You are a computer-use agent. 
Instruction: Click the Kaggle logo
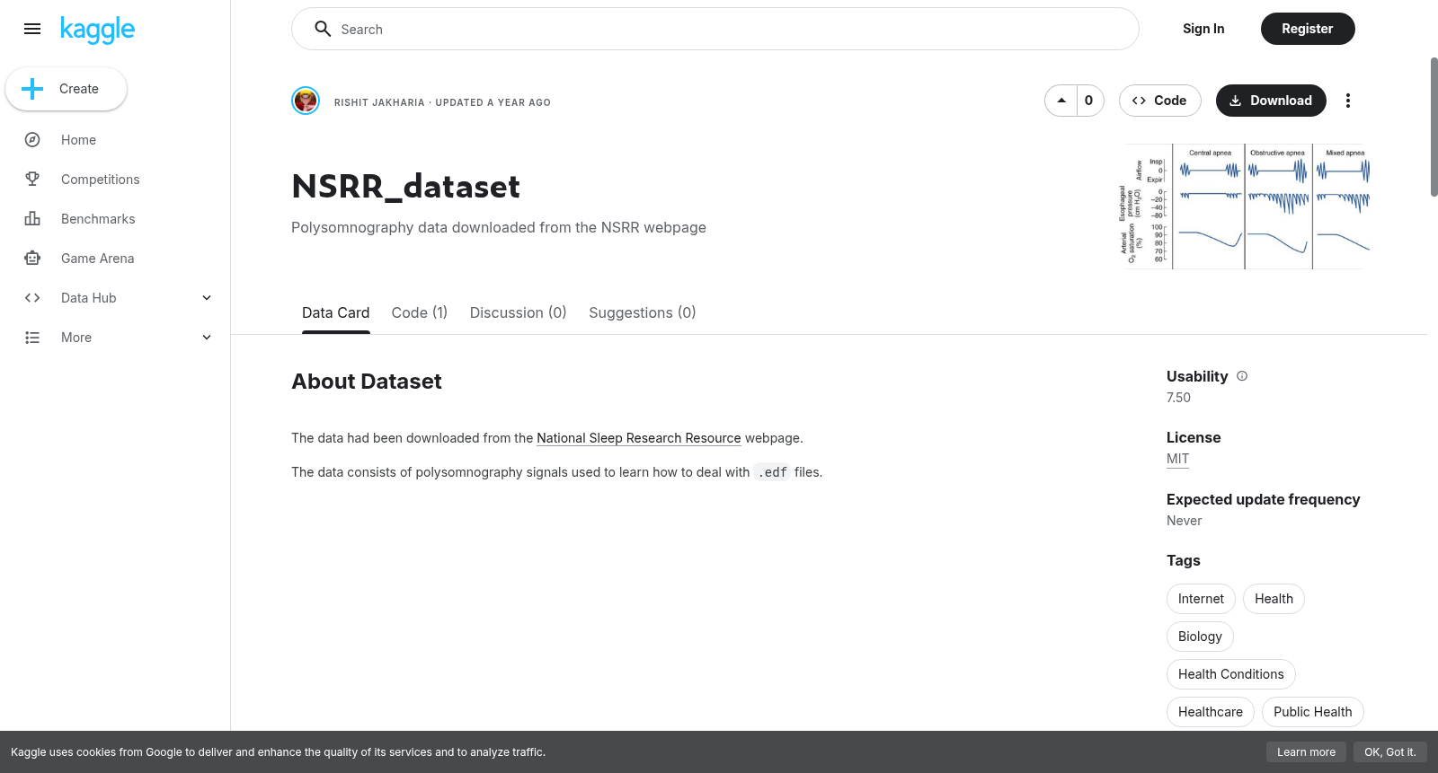click(97, 30)
